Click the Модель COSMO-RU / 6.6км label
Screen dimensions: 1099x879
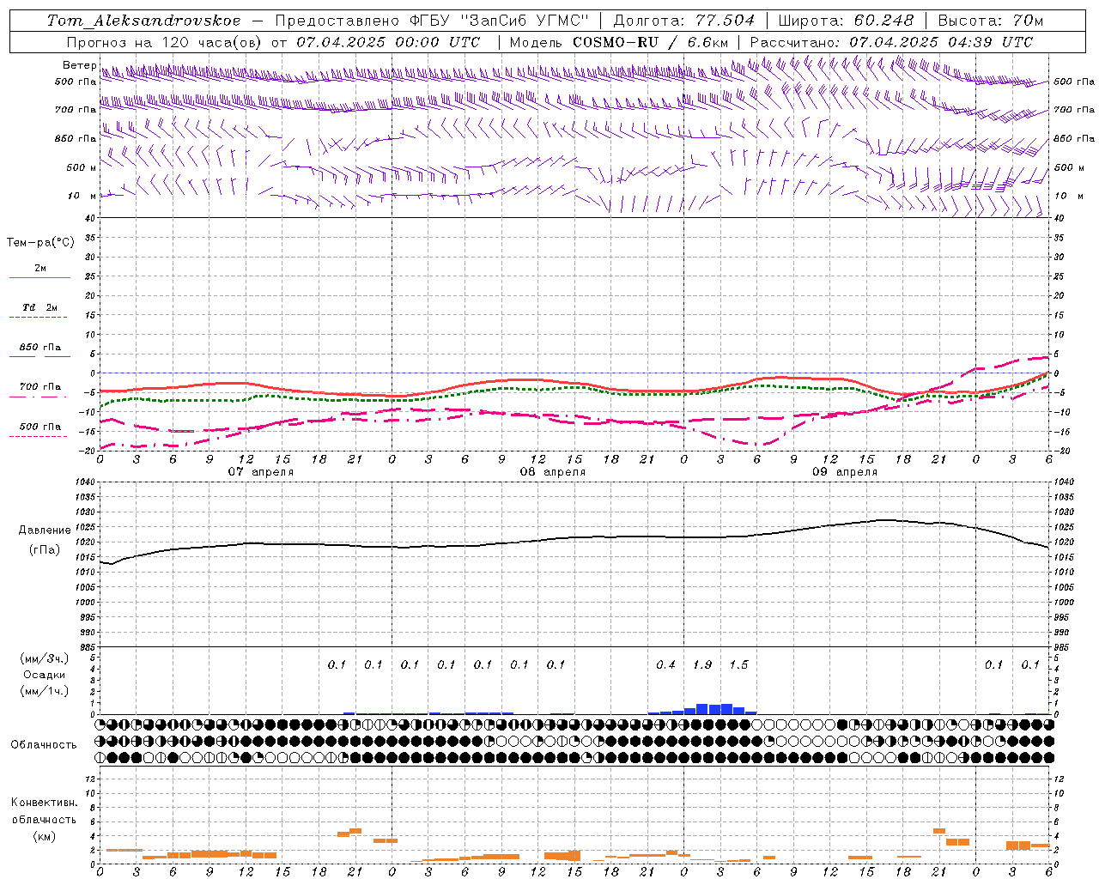tap(618, 42)
